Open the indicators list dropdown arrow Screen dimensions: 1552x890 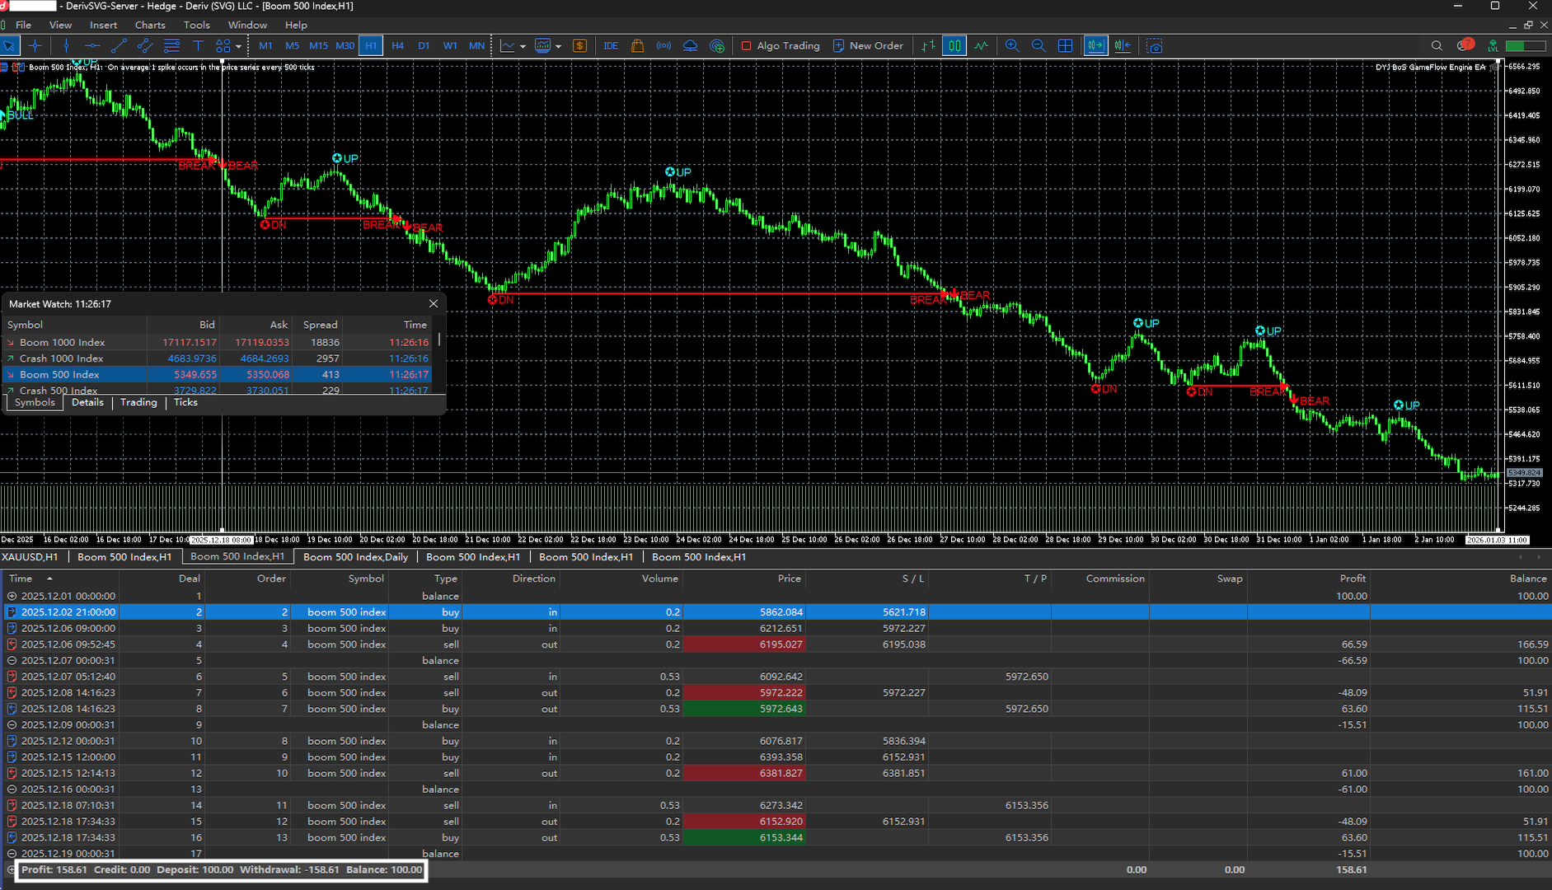pos(523,47)
